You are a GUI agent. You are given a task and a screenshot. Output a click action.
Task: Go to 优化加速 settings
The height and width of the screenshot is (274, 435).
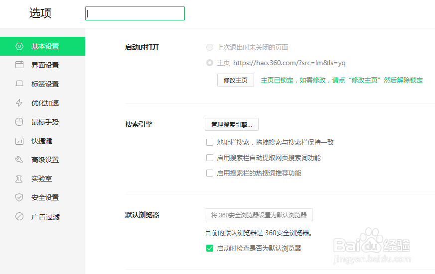click(x=42, y=103)
